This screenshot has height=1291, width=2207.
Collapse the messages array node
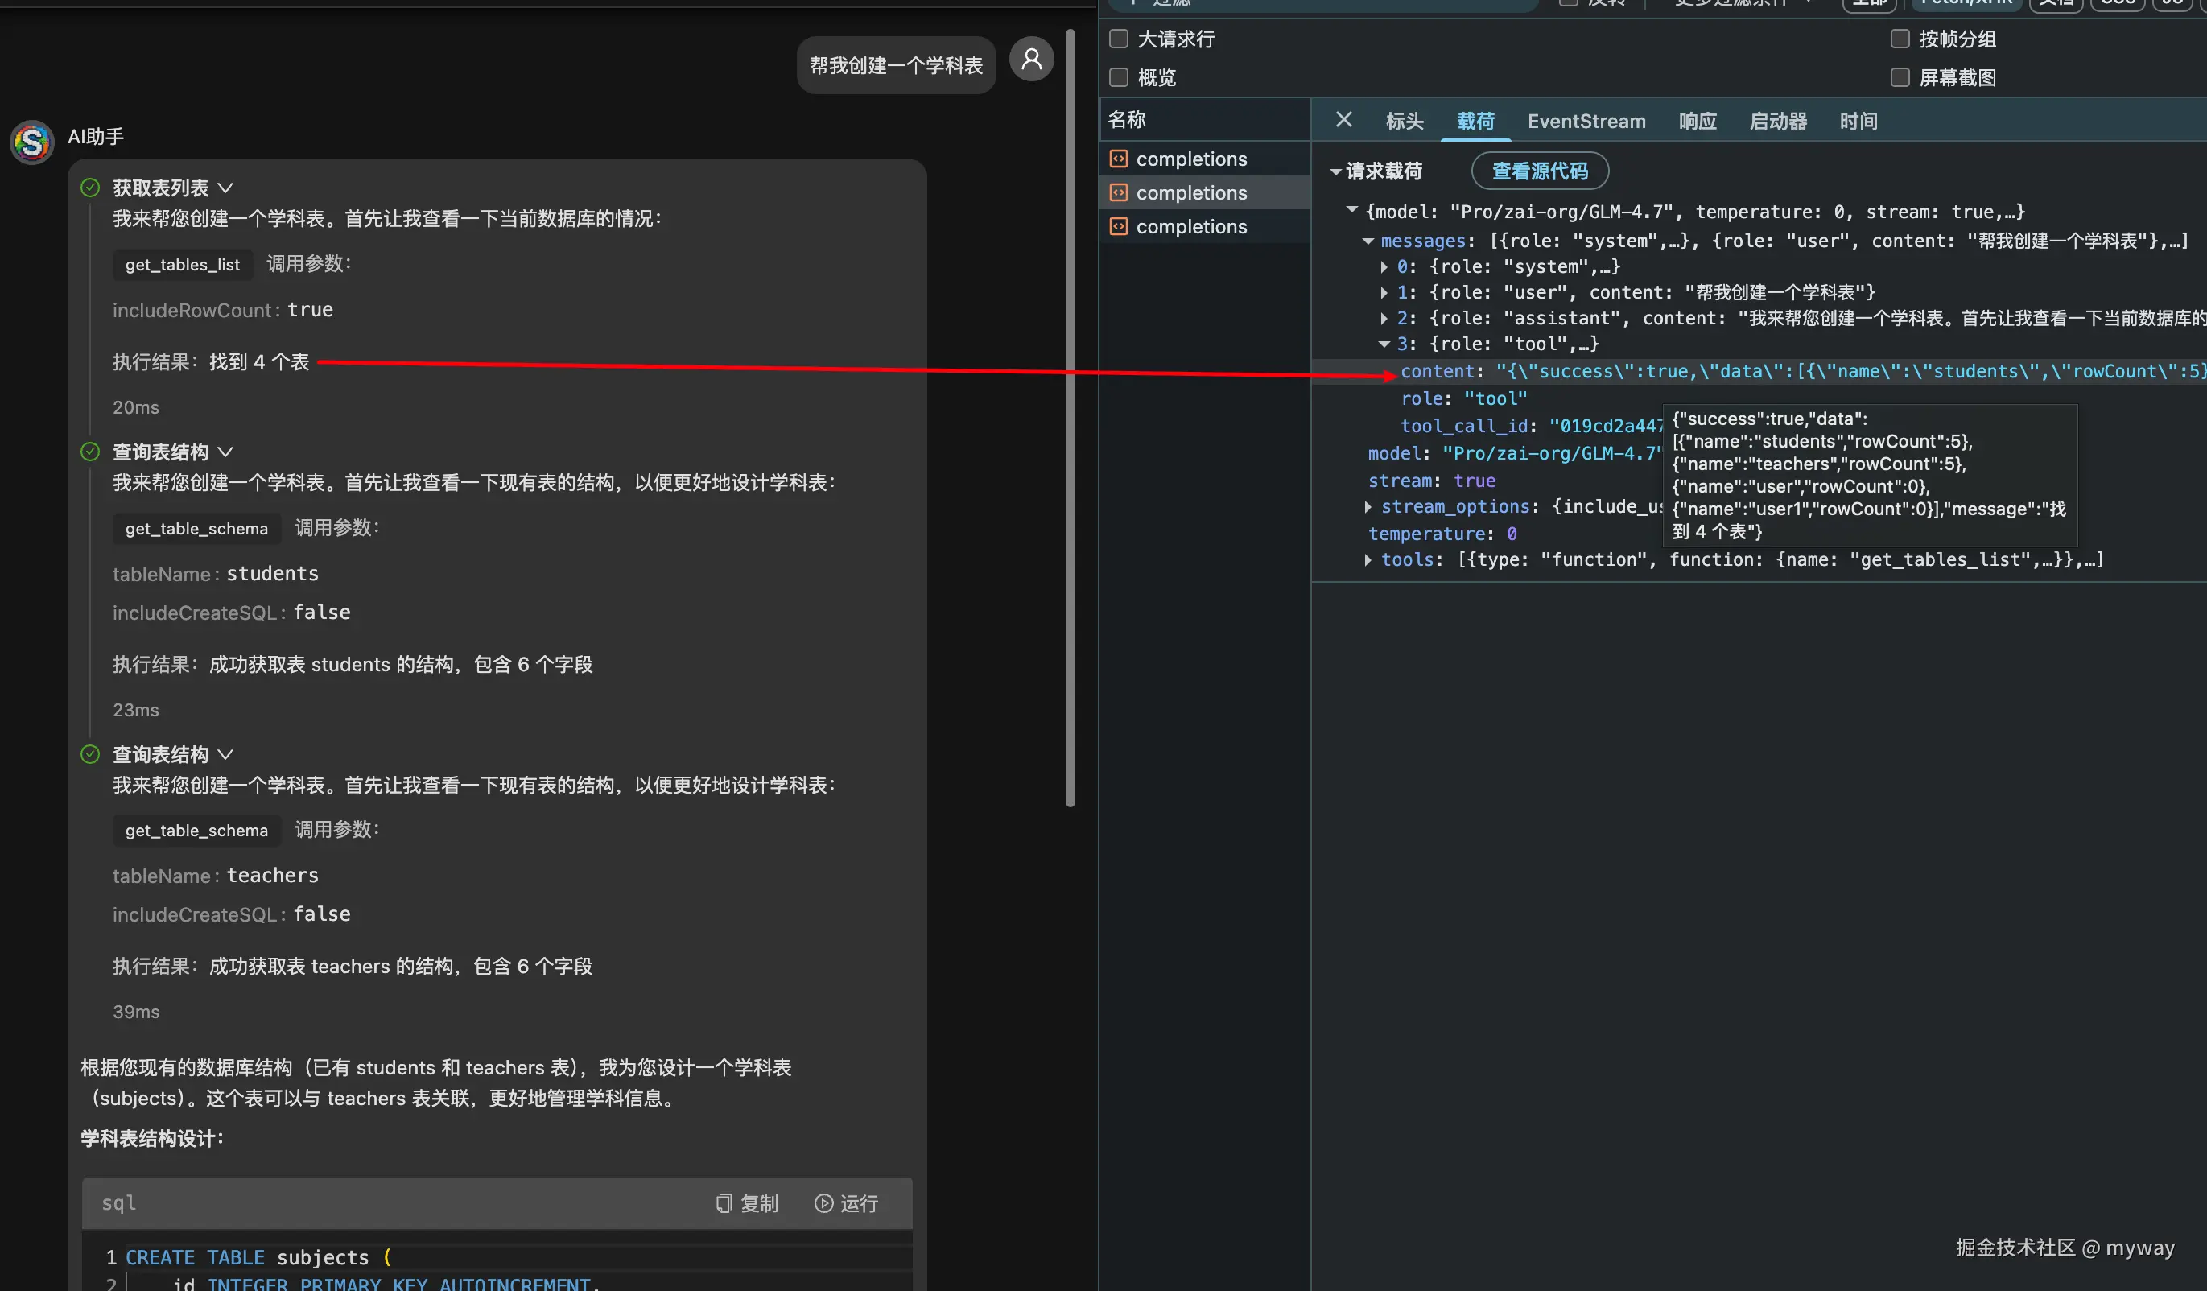pyautogui.click(x=1368, y=241)
